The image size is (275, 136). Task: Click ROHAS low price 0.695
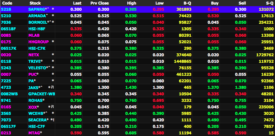[x=158, y=100]
